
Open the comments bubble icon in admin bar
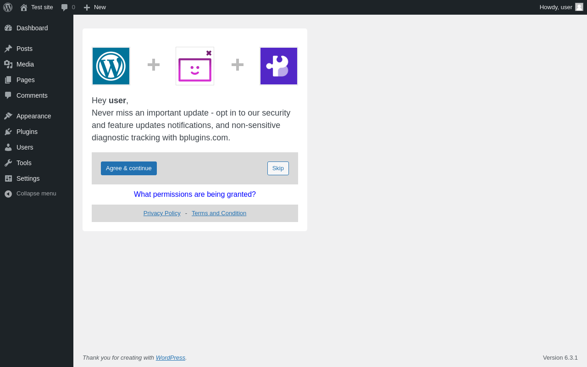click(x=65, y=7)
